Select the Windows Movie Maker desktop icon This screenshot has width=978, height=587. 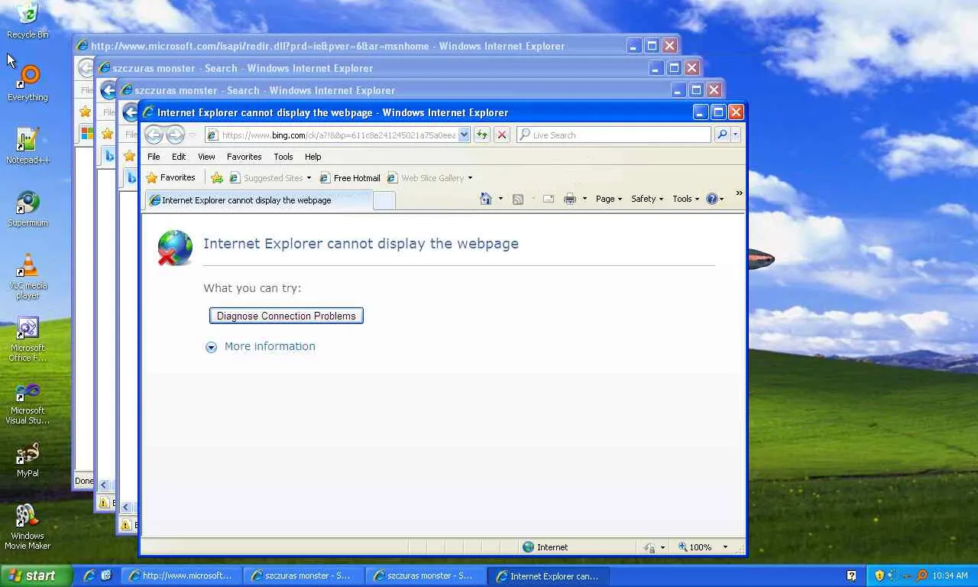click(28, 527)
